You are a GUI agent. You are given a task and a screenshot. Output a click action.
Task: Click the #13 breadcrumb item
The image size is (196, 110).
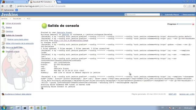pyautogui.click(x=28, y=19)
